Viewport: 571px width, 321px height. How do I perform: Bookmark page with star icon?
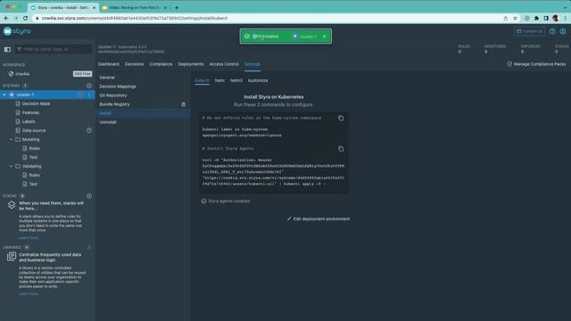(x=515, y=18)
